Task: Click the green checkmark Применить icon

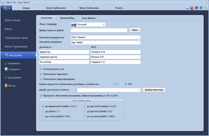Action: coord(6,63)
